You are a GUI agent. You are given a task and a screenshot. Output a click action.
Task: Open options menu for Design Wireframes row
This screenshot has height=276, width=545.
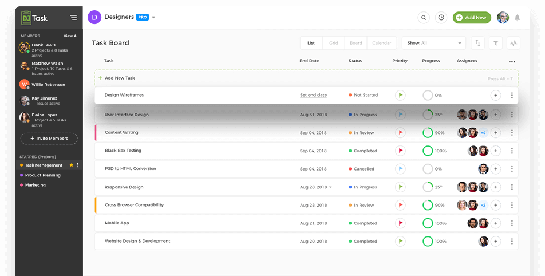[x=512, y=95]
